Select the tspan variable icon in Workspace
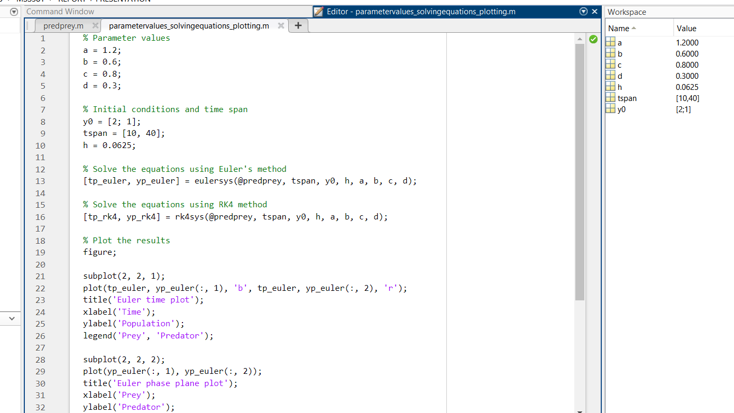Viewport: 734px width, 413px height. (611, 98)
